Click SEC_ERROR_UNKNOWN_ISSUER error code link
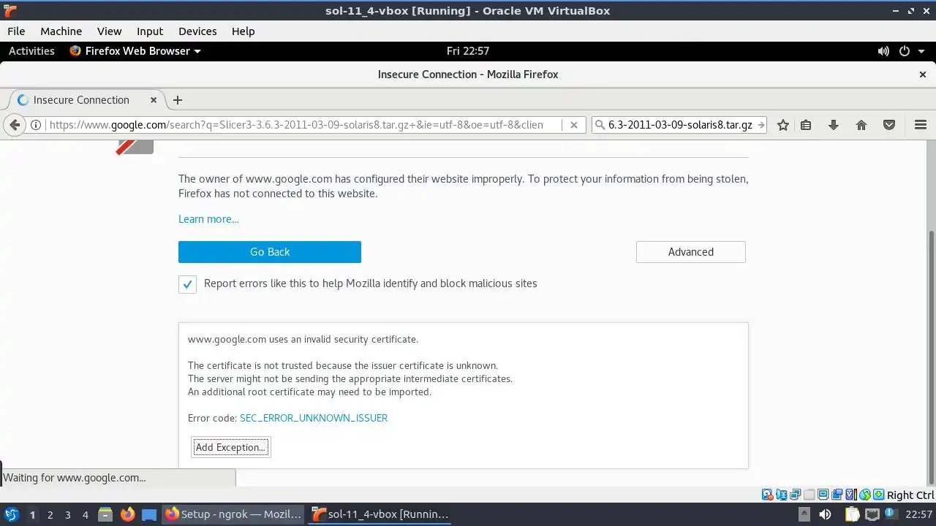 pyautogui.click(x=314, y=418)
